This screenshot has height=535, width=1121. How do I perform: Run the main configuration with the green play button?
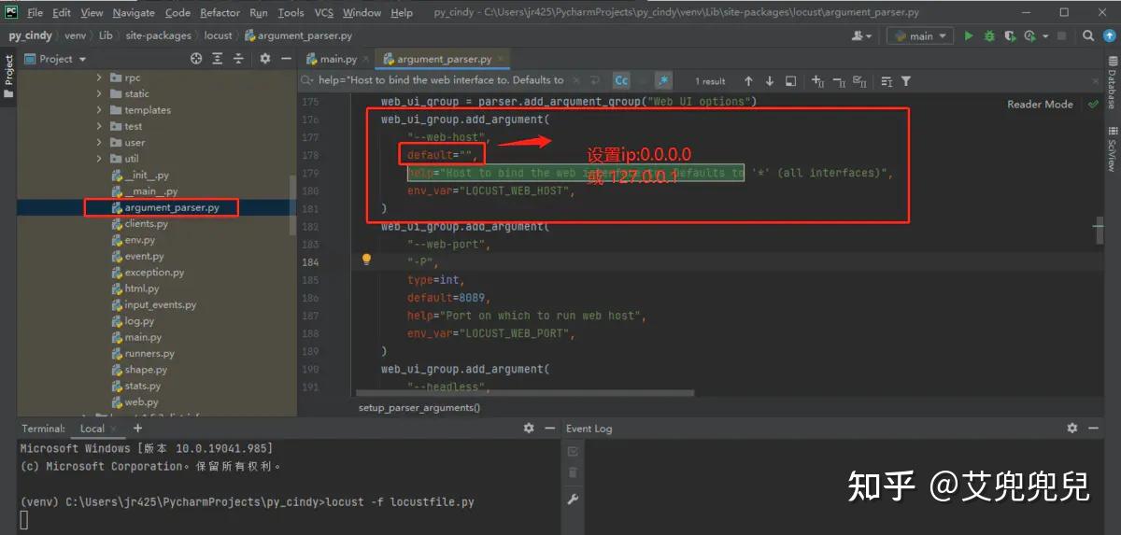tap(968, 36)
